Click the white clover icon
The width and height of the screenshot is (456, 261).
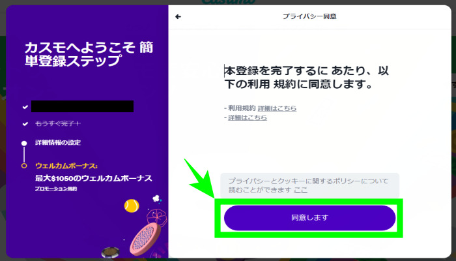pyautogui.click(x=156, y=198)
